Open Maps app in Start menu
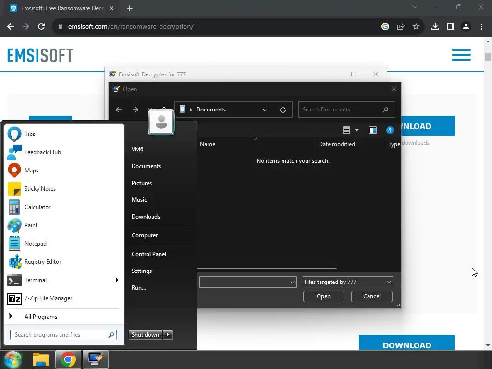This screenshot has width=492, height=369. [65, 171]
